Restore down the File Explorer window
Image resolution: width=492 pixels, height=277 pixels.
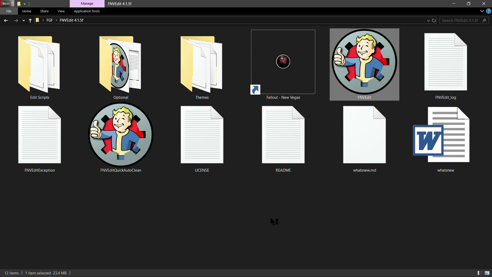[x=469, y=4]
